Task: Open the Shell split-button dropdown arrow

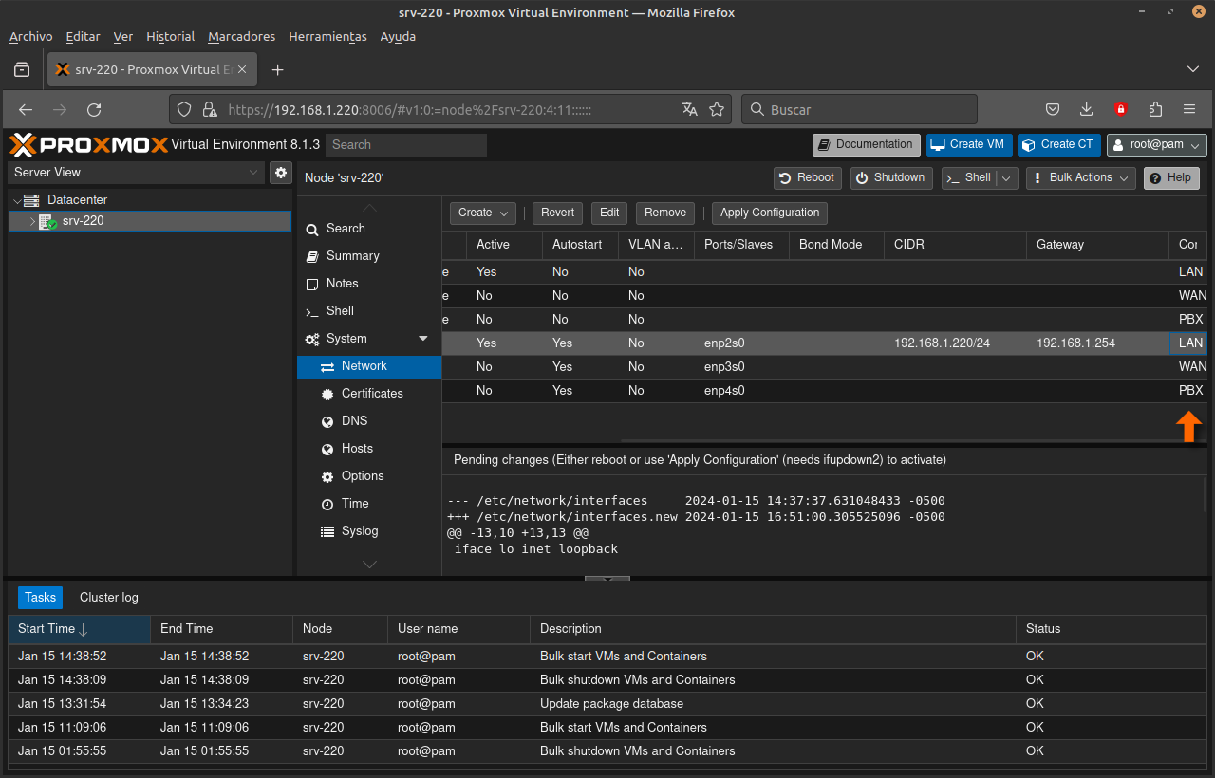Action: tap(1006, 177)
